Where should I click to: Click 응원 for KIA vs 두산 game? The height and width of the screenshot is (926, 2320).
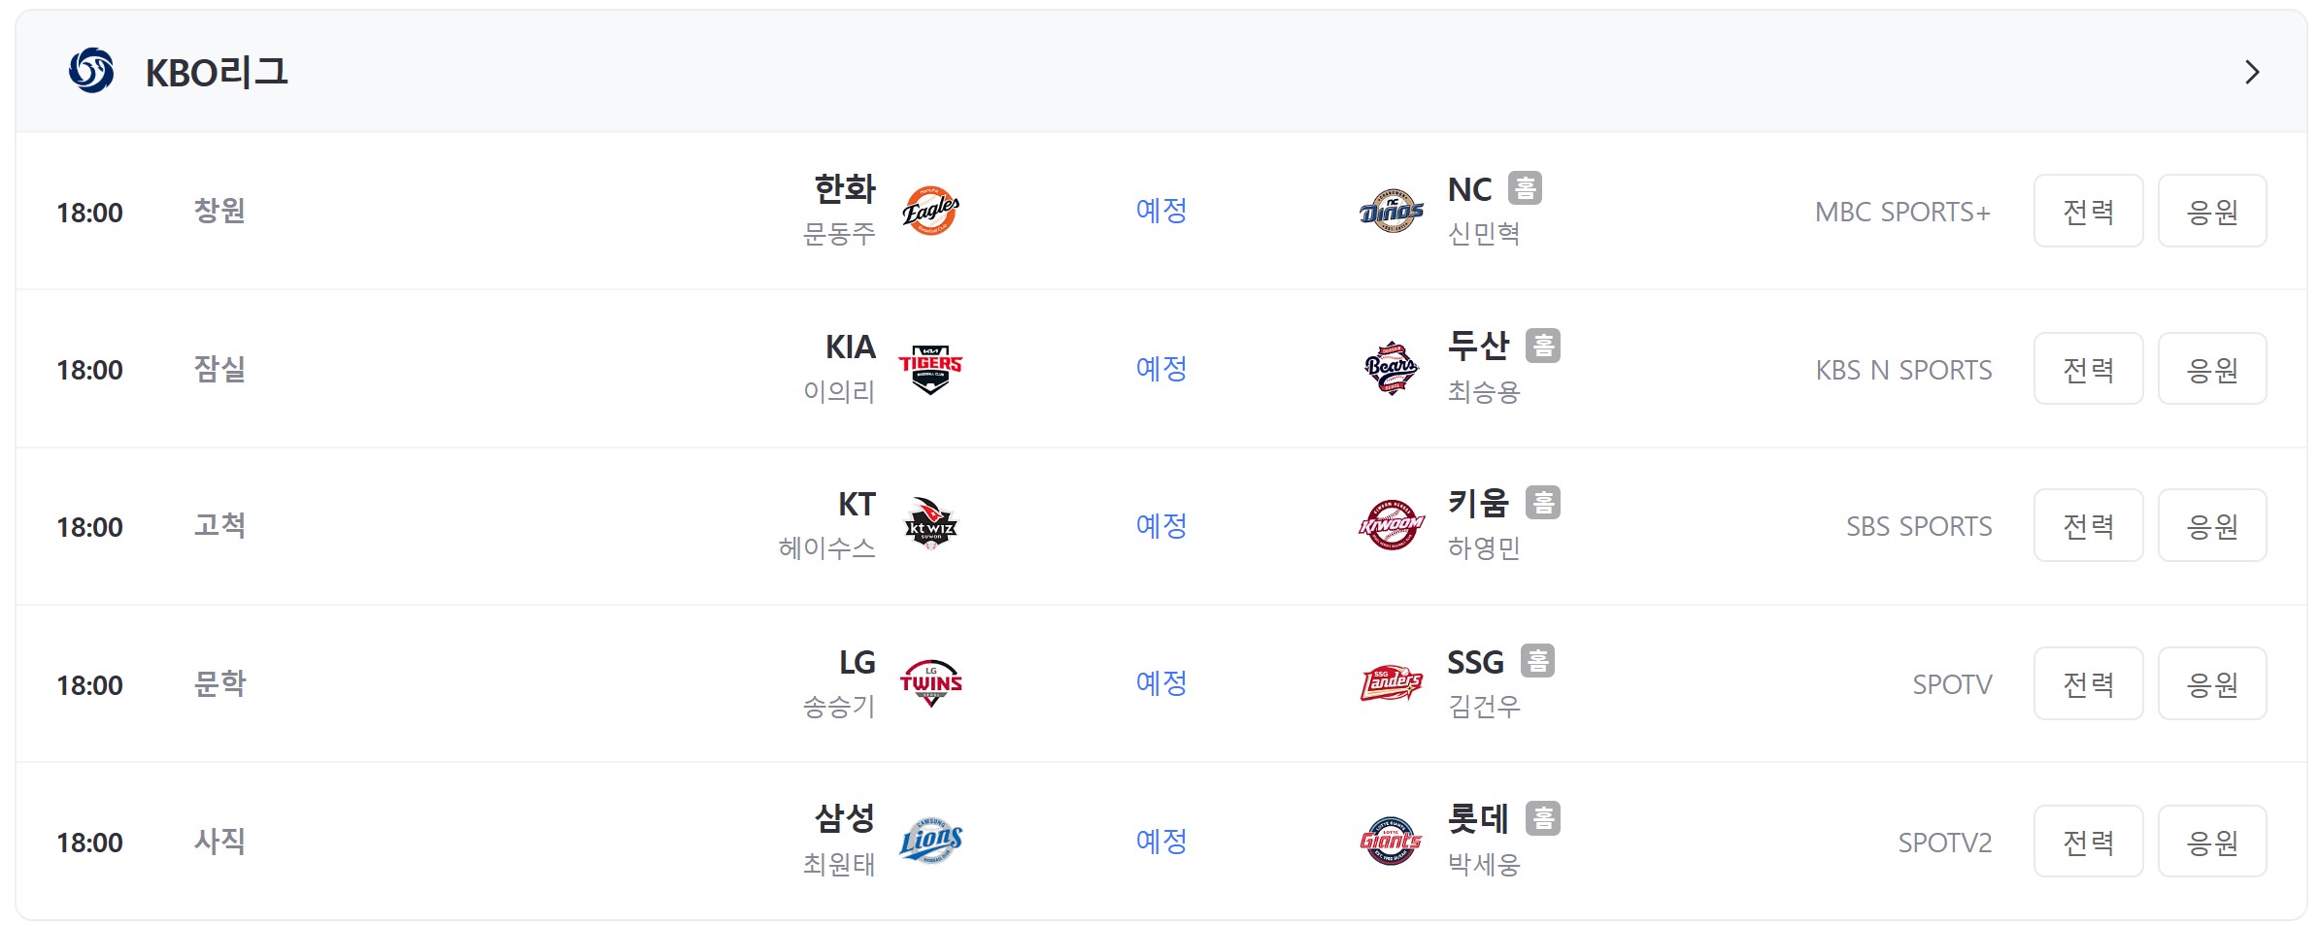coord(2212,369)
